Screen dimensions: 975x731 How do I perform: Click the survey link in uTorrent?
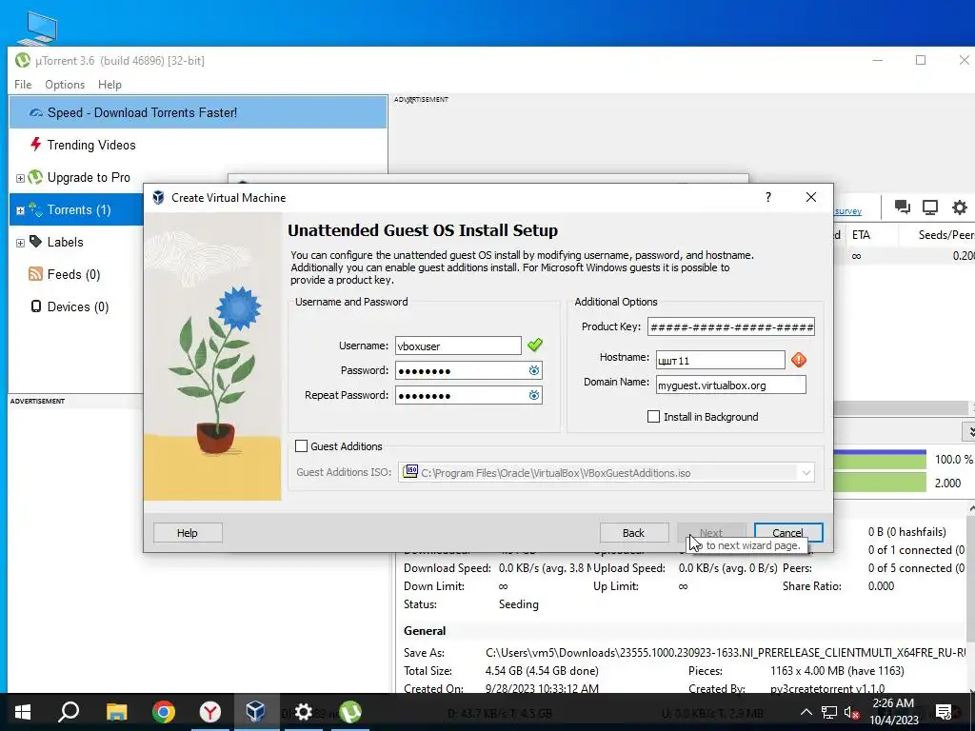coord(848,211)
